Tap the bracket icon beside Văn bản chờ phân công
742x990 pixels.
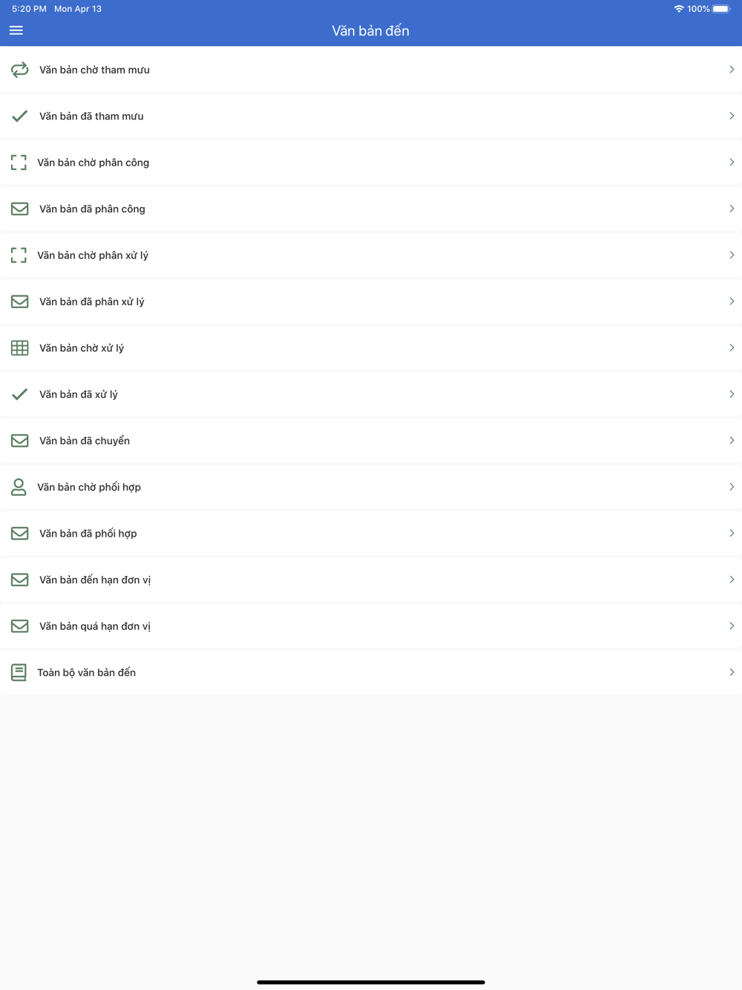pos(19,163)
